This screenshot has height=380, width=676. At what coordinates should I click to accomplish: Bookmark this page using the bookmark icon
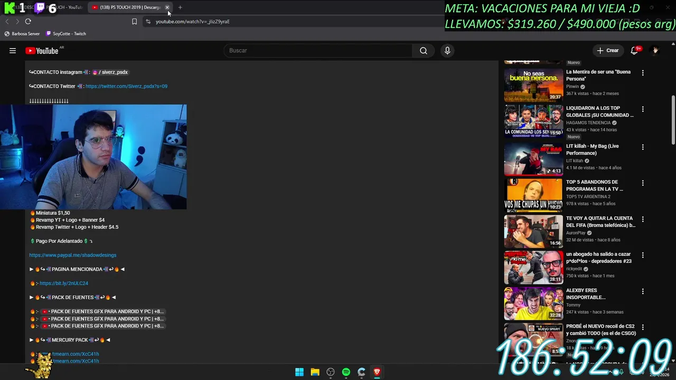pos(134,22)
